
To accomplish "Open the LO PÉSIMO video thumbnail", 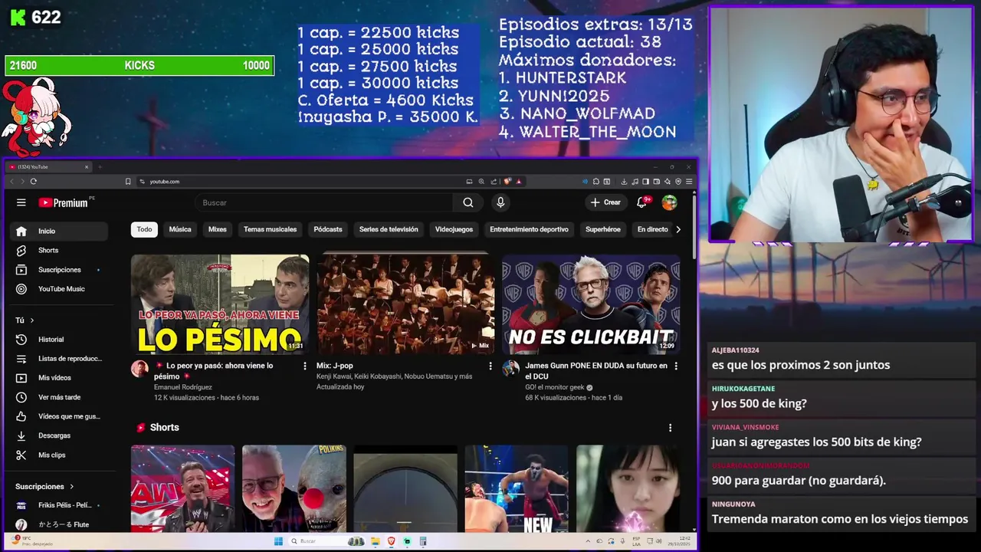I will pos(220,304).
